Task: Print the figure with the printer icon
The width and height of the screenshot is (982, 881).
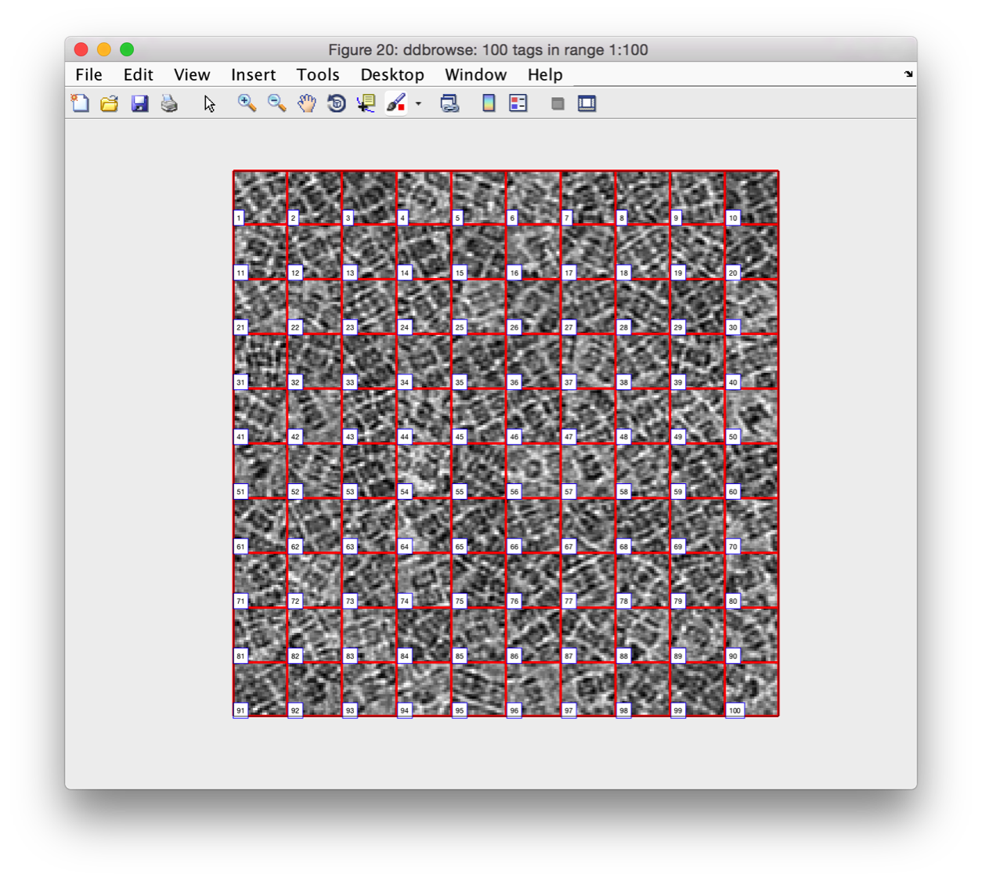Action: (169, 103)
